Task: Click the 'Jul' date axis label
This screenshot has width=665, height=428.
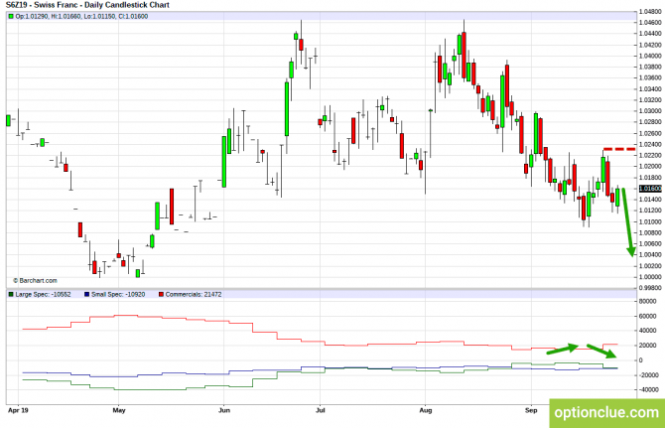Action: (x=321, y=410)
